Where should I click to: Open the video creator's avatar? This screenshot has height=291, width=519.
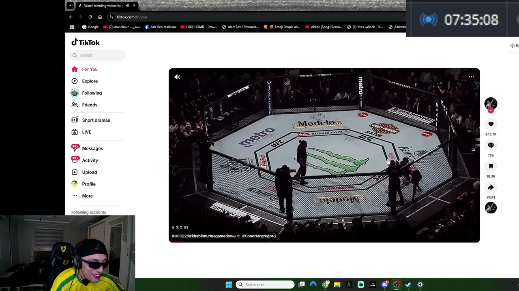point(491,103)
